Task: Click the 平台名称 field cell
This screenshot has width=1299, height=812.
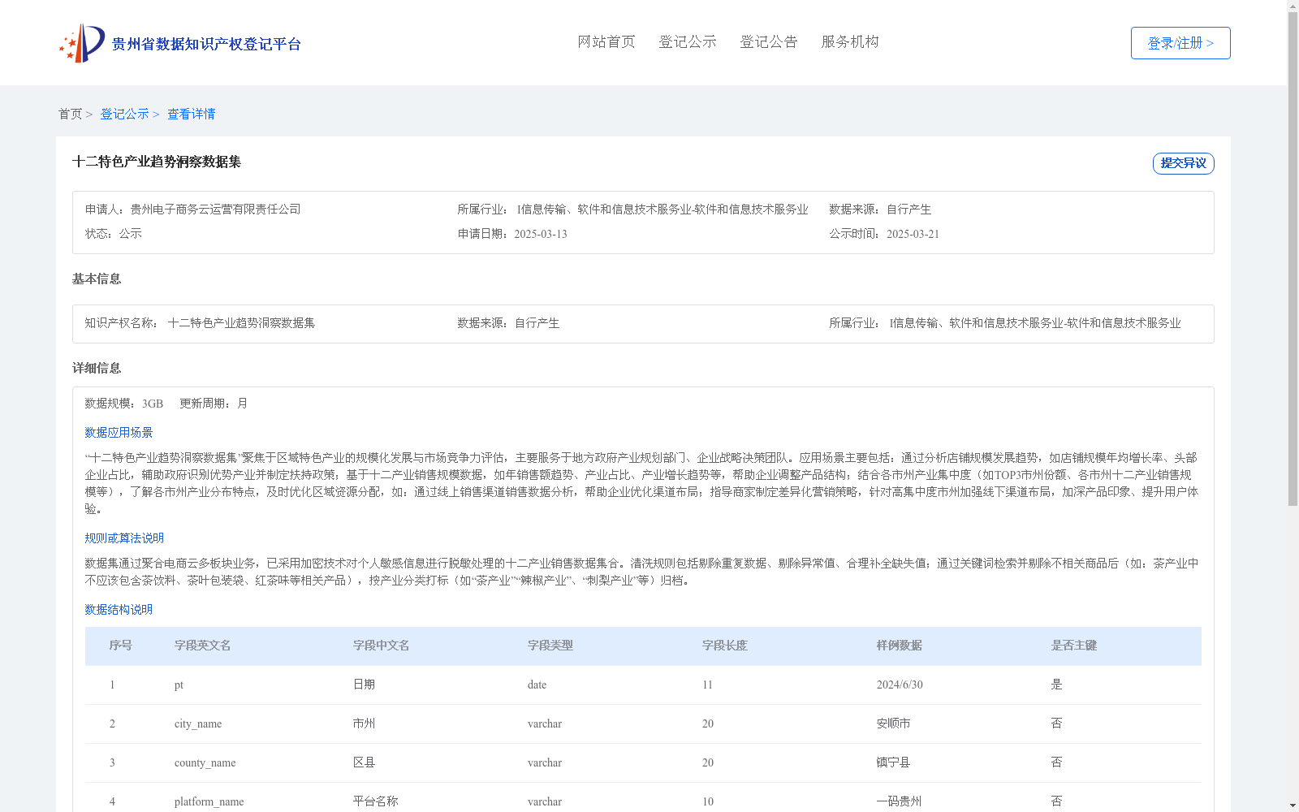Action: 376,801
